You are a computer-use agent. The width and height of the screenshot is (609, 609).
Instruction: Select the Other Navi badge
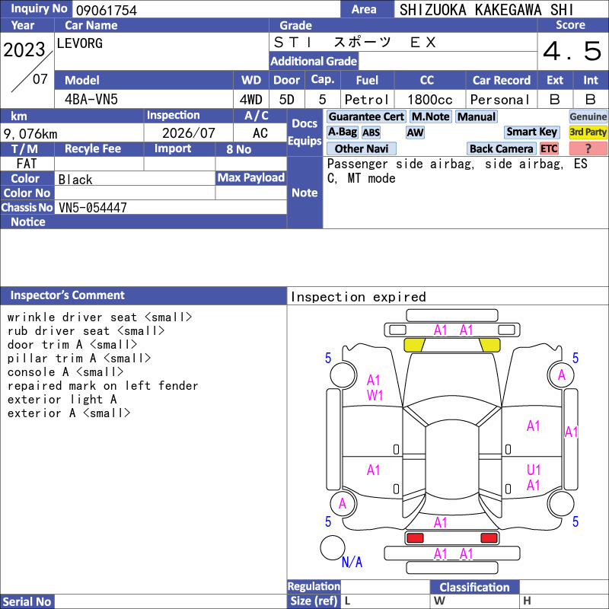pyautogui.click(x=361, y=148)
